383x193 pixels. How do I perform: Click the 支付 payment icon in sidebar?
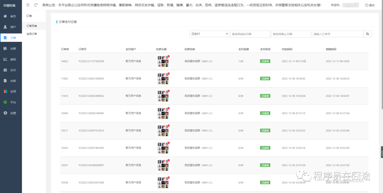tap(5, 70)
